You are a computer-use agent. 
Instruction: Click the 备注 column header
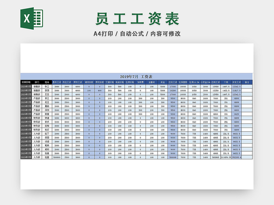[247, 82]
